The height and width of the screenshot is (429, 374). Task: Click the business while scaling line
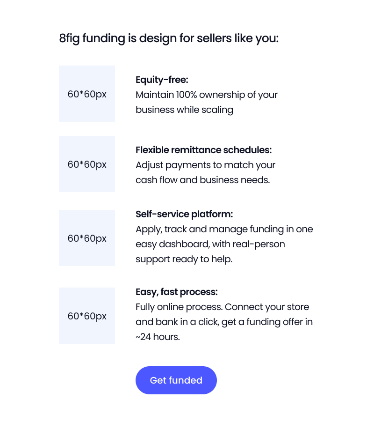click(184, 110)
